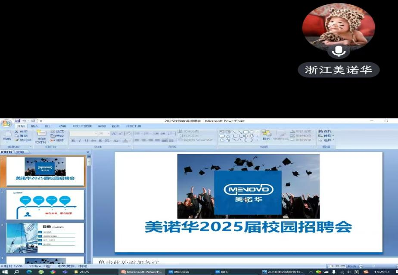Align text left in paragraph group

click(x=137, y=140)
